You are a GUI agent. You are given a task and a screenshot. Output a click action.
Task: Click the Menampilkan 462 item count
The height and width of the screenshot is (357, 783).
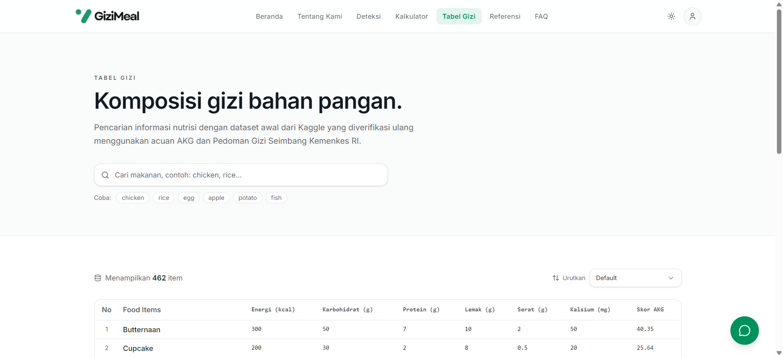(x=144, y=278)
